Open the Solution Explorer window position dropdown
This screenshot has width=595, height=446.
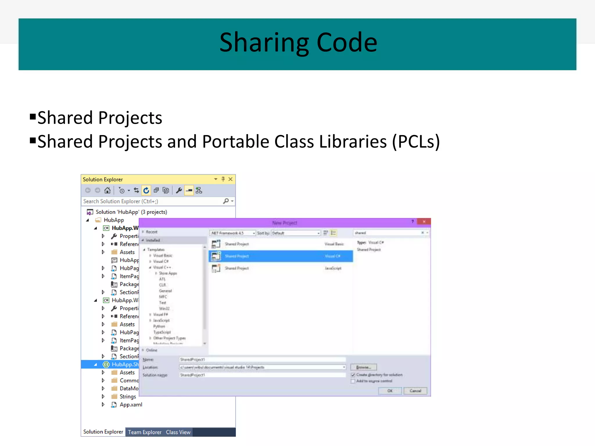[216, 179]
